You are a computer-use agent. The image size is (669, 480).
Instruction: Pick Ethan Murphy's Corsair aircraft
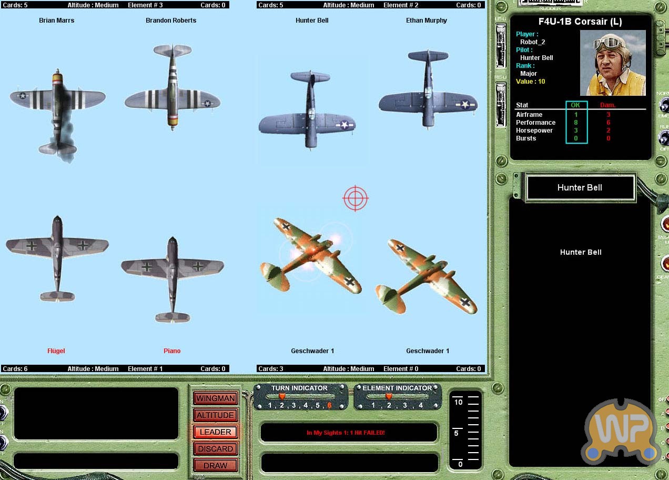(428, 89)
